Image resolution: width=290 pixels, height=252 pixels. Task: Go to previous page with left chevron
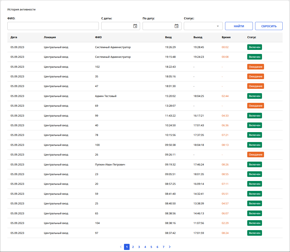(x=121, y=247)
